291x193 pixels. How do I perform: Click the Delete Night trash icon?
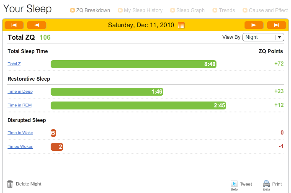(x=10, y=184)
